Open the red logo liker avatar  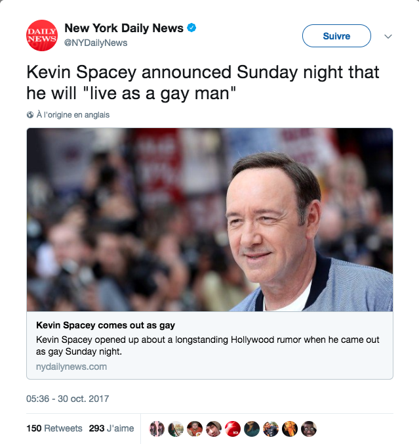click(x=232, y=429)
